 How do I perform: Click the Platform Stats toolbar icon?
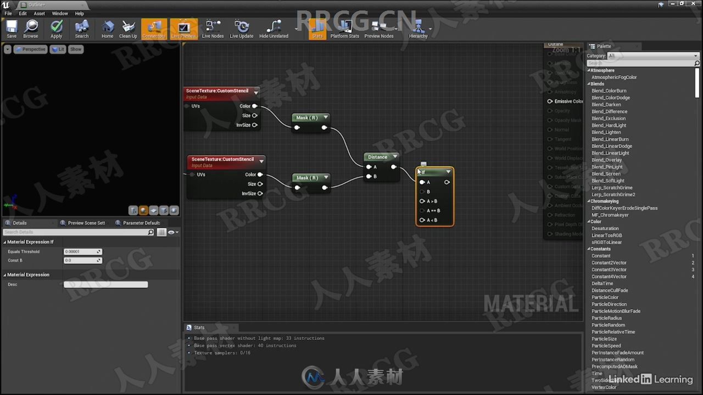coord(345,29)
